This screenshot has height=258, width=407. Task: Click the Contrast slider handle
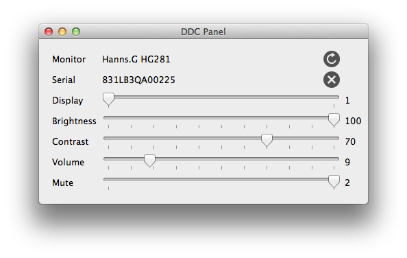pyautogui.click(x=267, y=140)
